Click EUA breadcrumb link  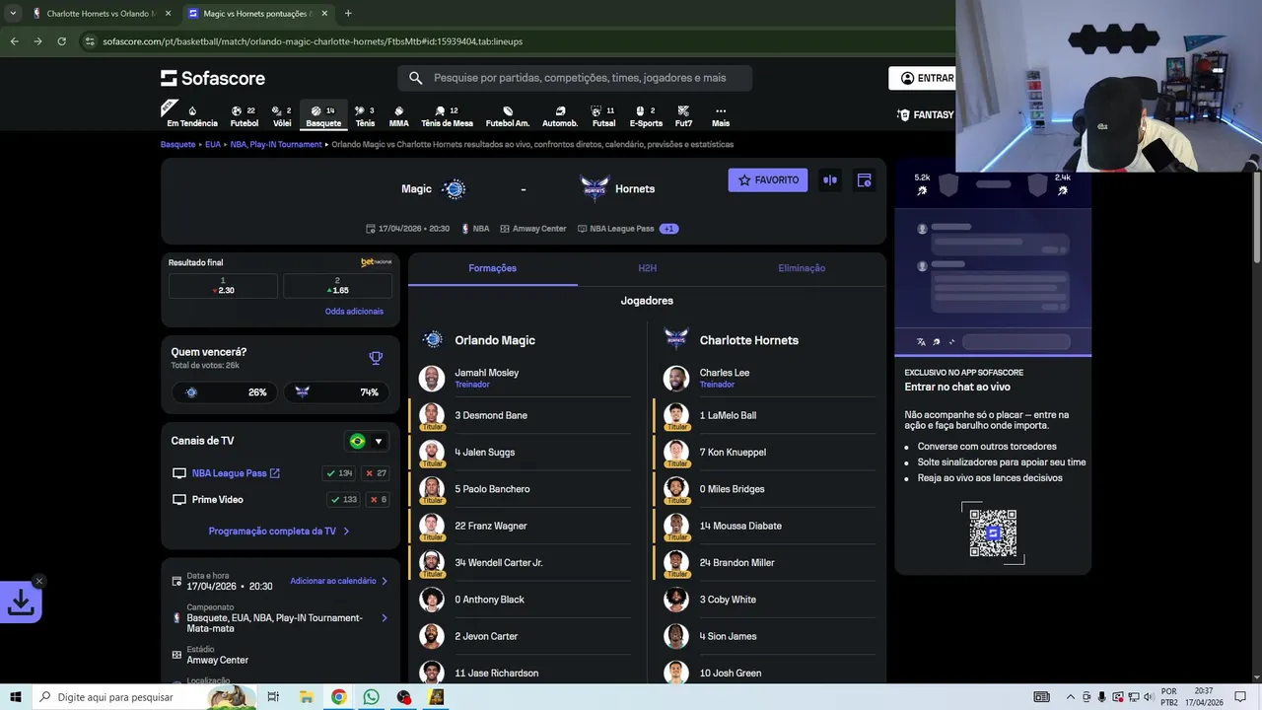pyautogui.click(x=213, y=144)
